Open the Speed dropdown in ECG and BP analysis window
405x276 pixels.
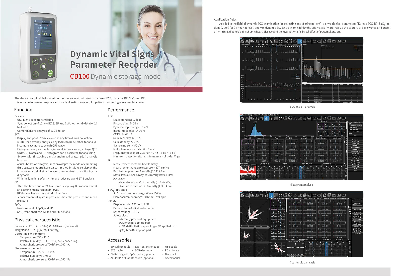pos(281,45)
